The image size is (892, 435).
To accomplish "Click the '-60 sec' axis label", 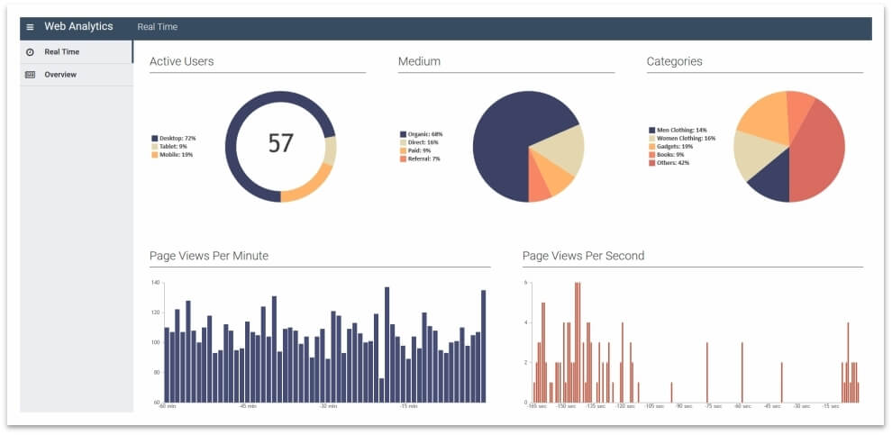I will pyautogui.click(x=742, y=406).
